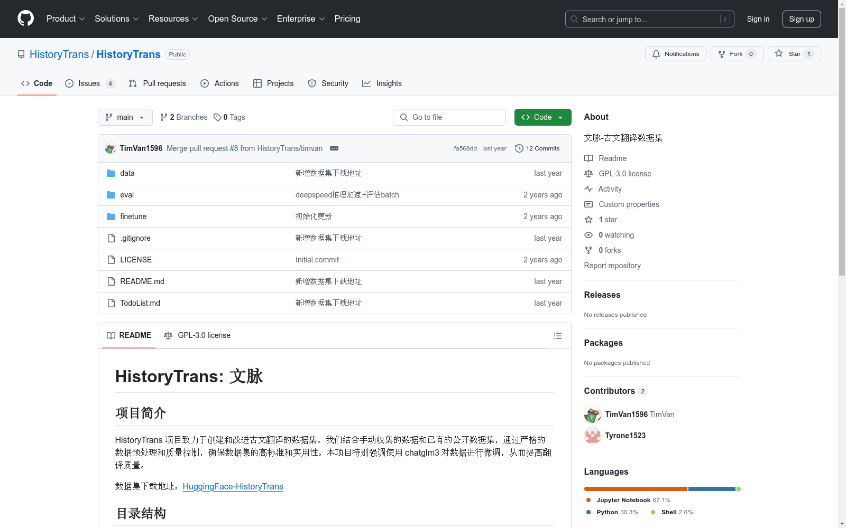Expand the Resources menu
Viewport: 846px width, 528px height.
click(173, 18)
